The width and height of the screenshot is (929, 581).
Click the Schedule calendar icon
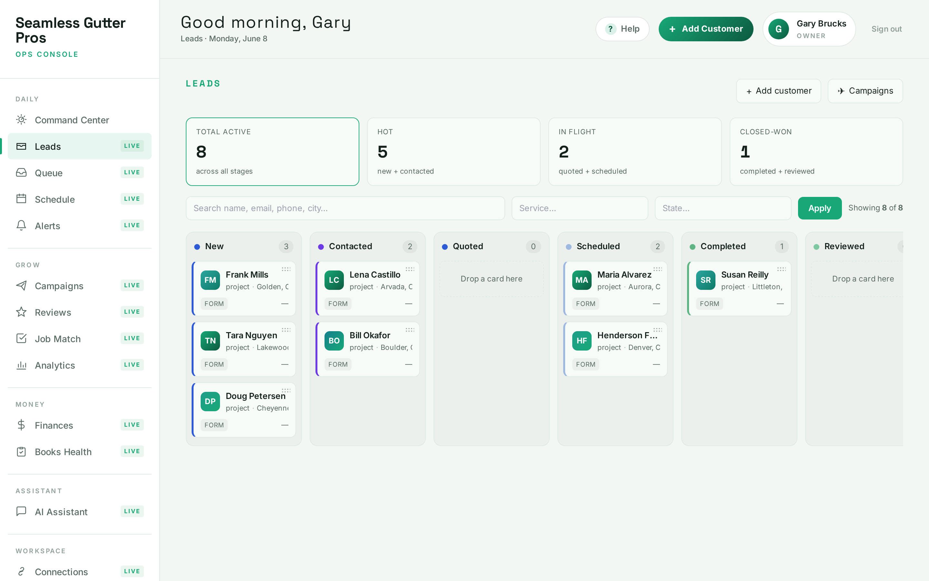tap(22, 199)
